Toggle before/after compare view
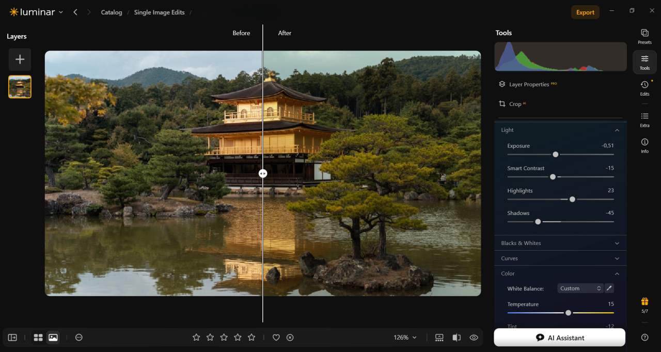Viewport: 661px width, 352px height. tap(457, 338)
